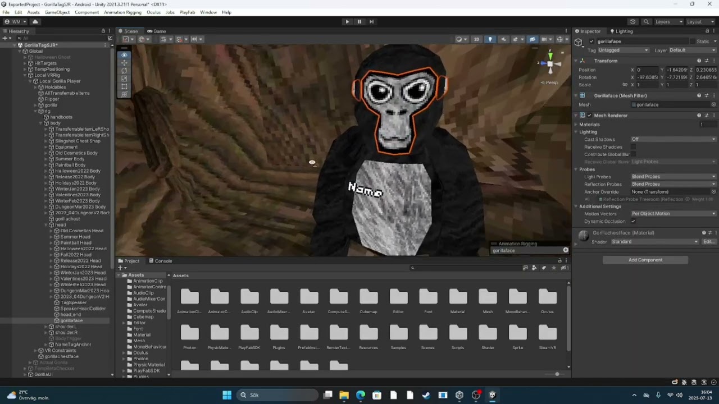
Task: Open the Layer Default dropdown
Action: point(692,50)
